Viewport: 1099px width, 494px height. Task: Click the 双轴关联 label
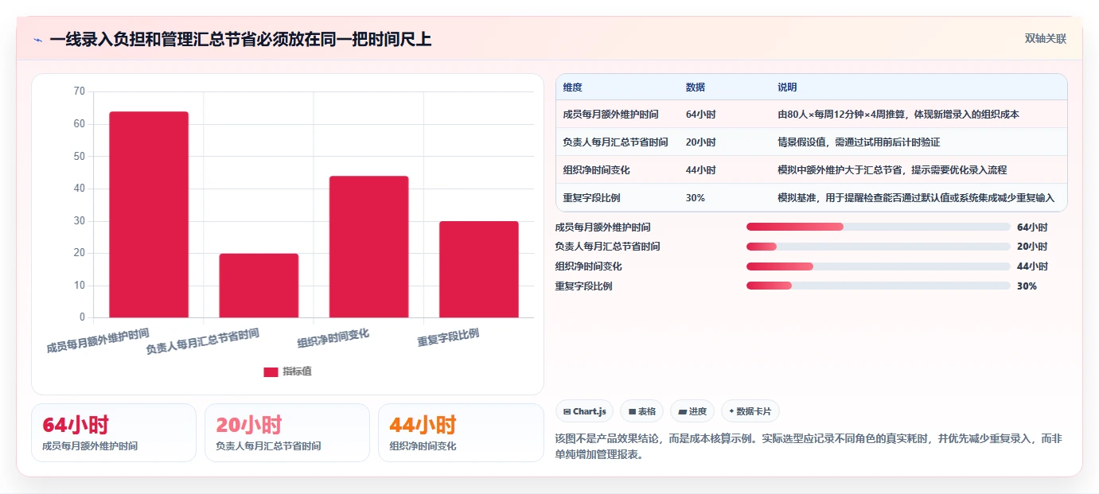1045,38
